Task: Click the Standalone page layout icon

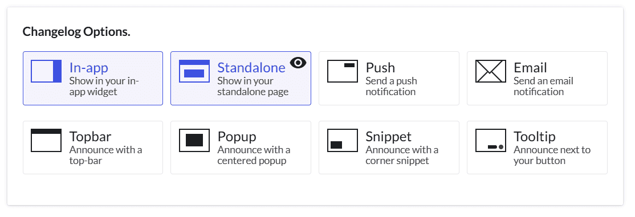Action: (194, 71)
